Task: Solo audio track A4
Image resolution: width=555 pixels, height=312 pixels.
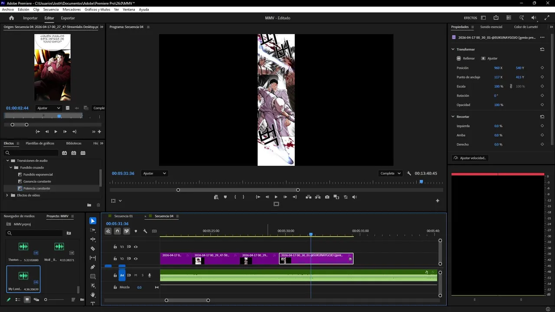Action: click(142, 275)
